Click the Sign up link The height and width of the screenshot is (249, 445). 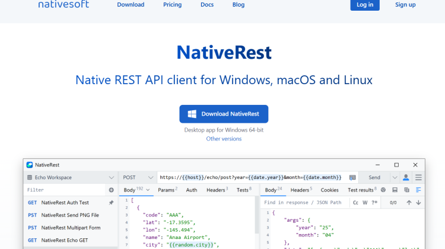coord(405,5)
